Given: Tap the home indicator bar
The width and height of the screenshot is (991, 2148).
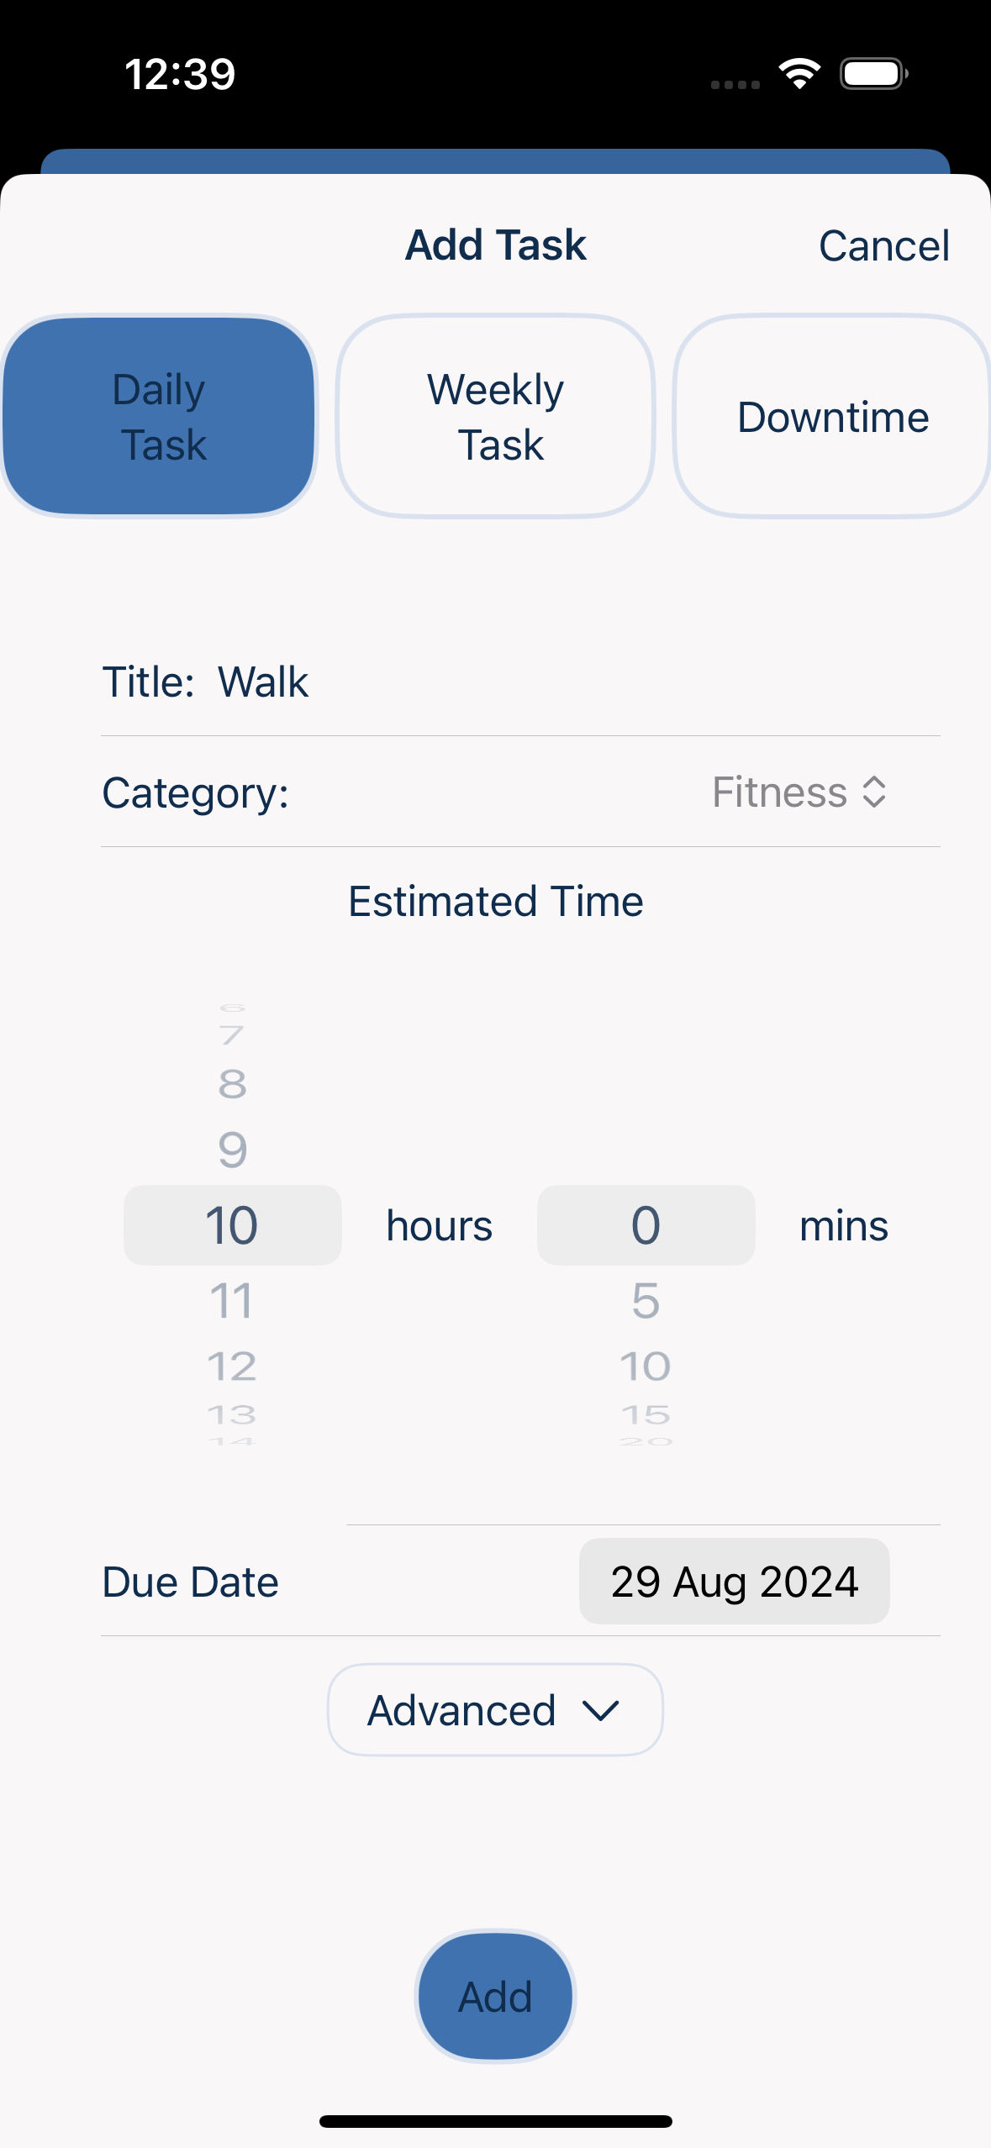Looking at the screenshot, I should point(495,2121).
